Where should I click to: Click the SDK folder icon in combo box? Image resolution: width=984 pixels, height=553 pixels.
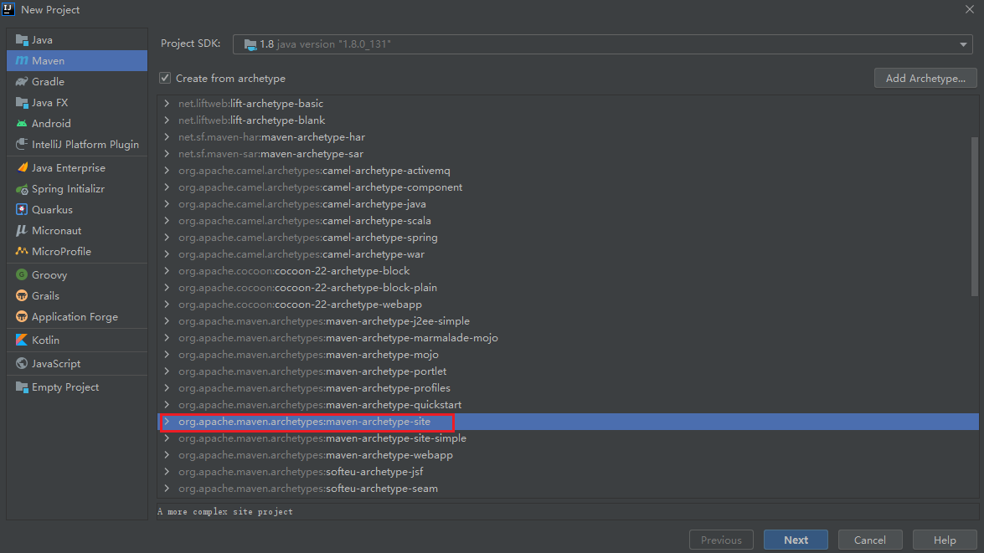[x=250, y=44]
